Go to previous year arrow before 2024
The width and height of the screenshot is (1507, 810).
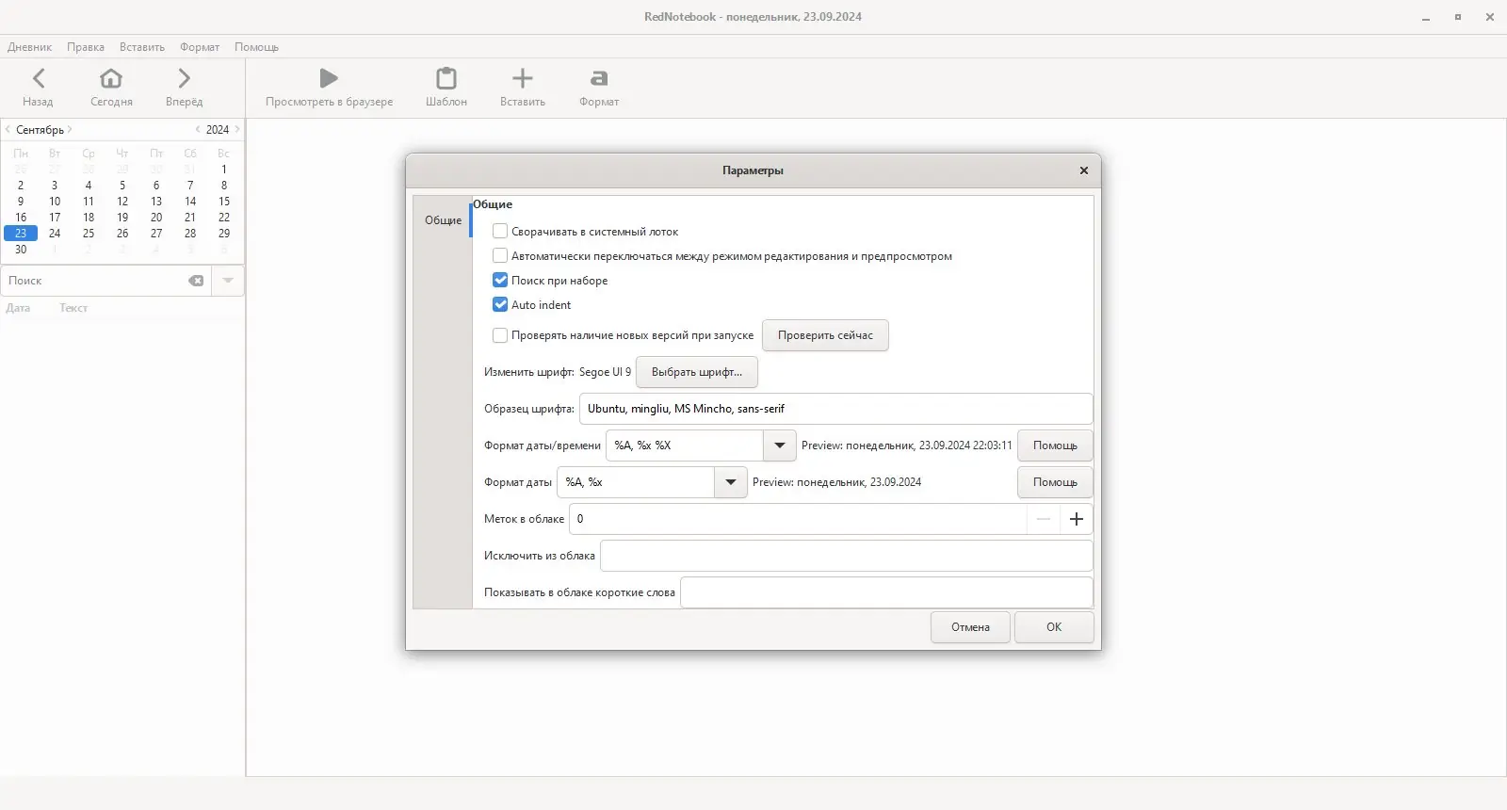click(198, 129)
